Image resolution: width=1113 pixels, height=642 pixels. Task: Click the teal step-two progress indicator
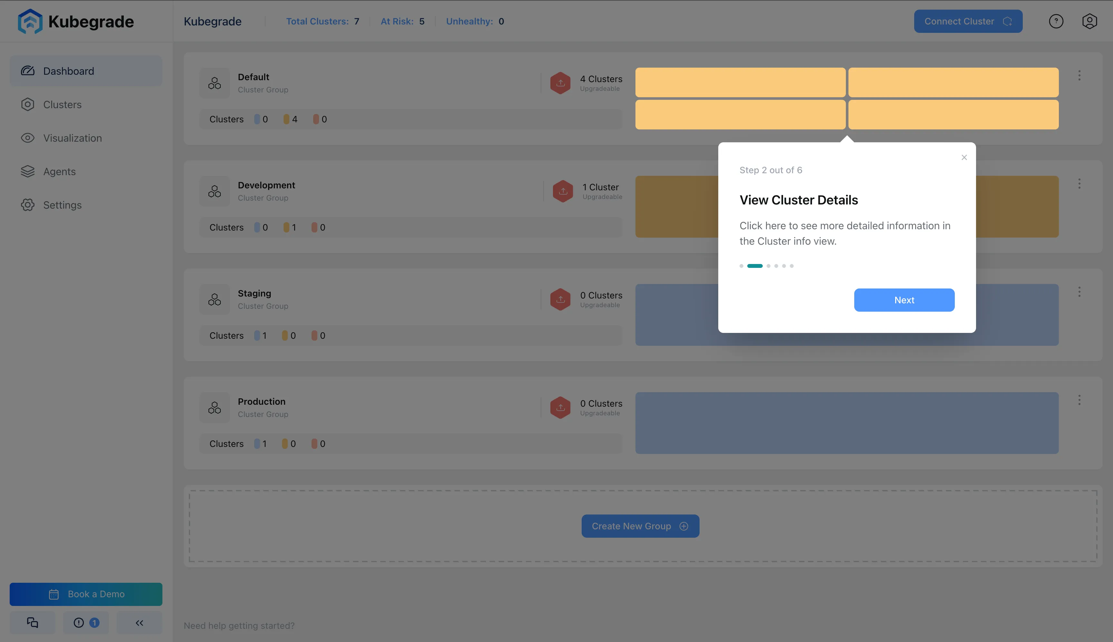[755, 266]
